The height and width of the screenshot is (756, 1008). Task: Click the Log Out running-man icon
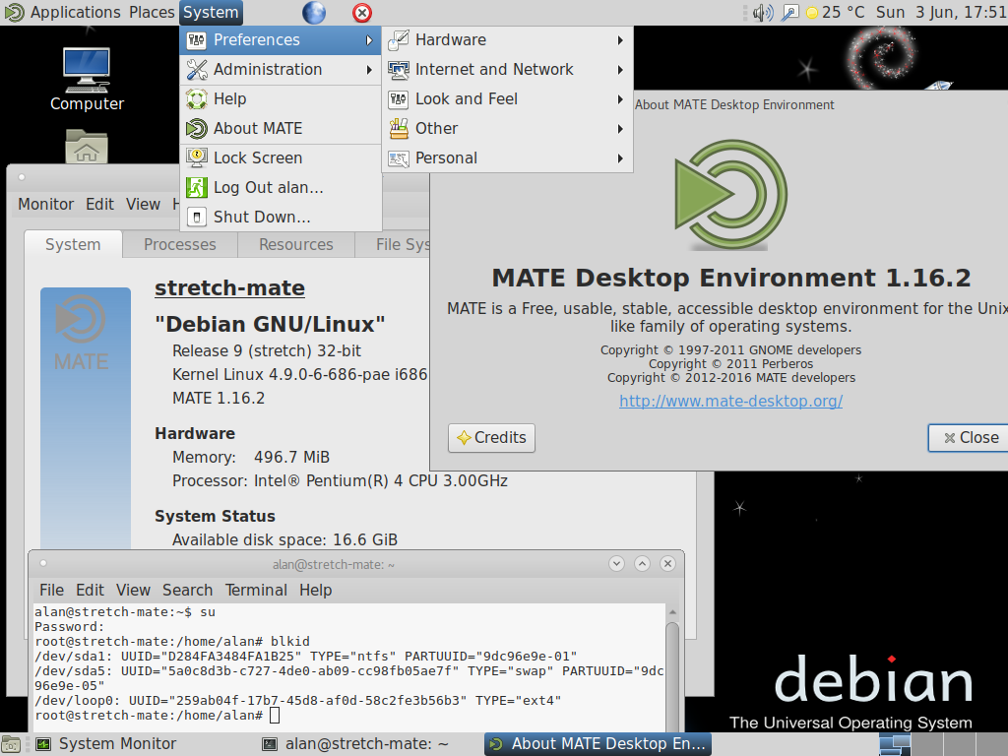pyautogui.click(x=196, y=188)
